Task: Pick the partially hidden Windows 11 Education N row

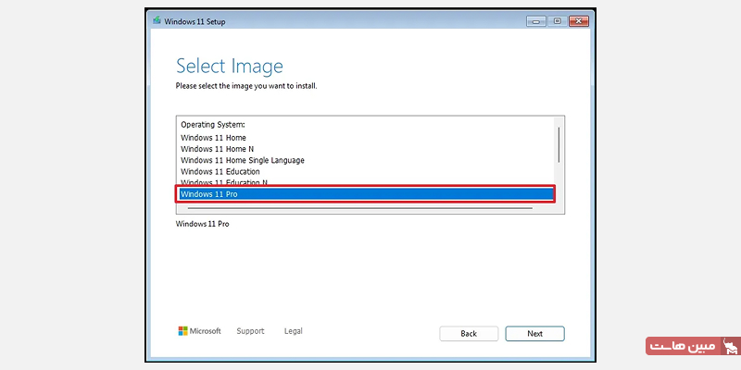Action: (x=366, y=181)
